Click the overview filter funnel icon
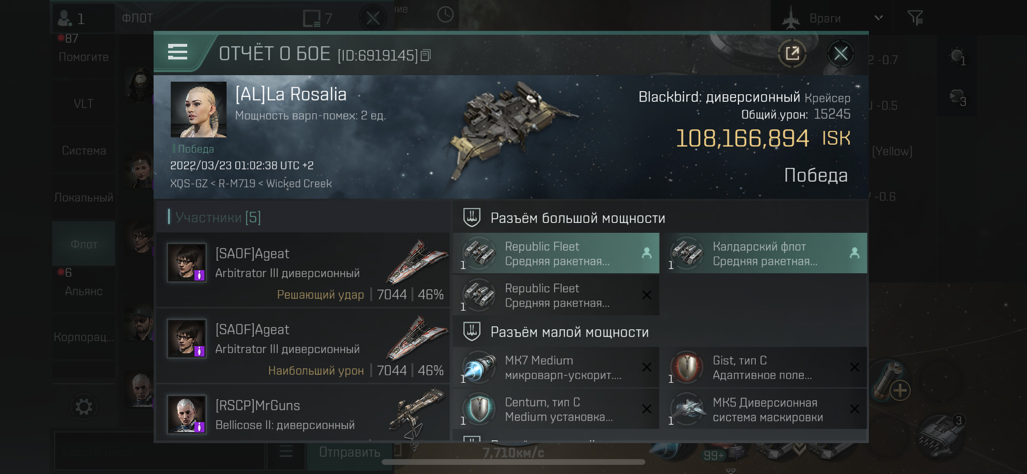The height and width of the screenshot is (474, 1027). pyautogui.click(x=915, y=18)
